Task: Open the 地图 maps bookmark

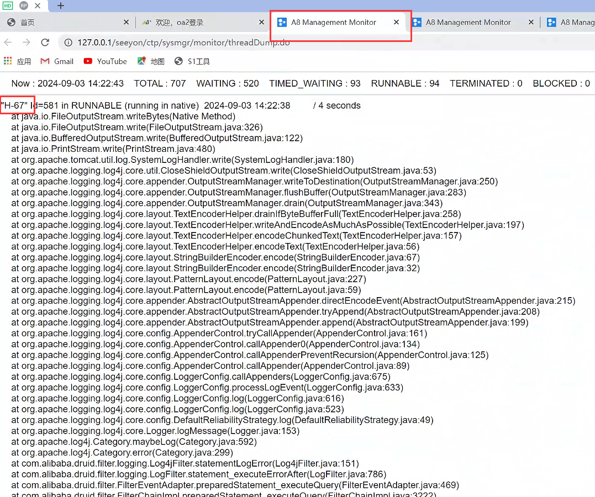Action: point(151,61)
